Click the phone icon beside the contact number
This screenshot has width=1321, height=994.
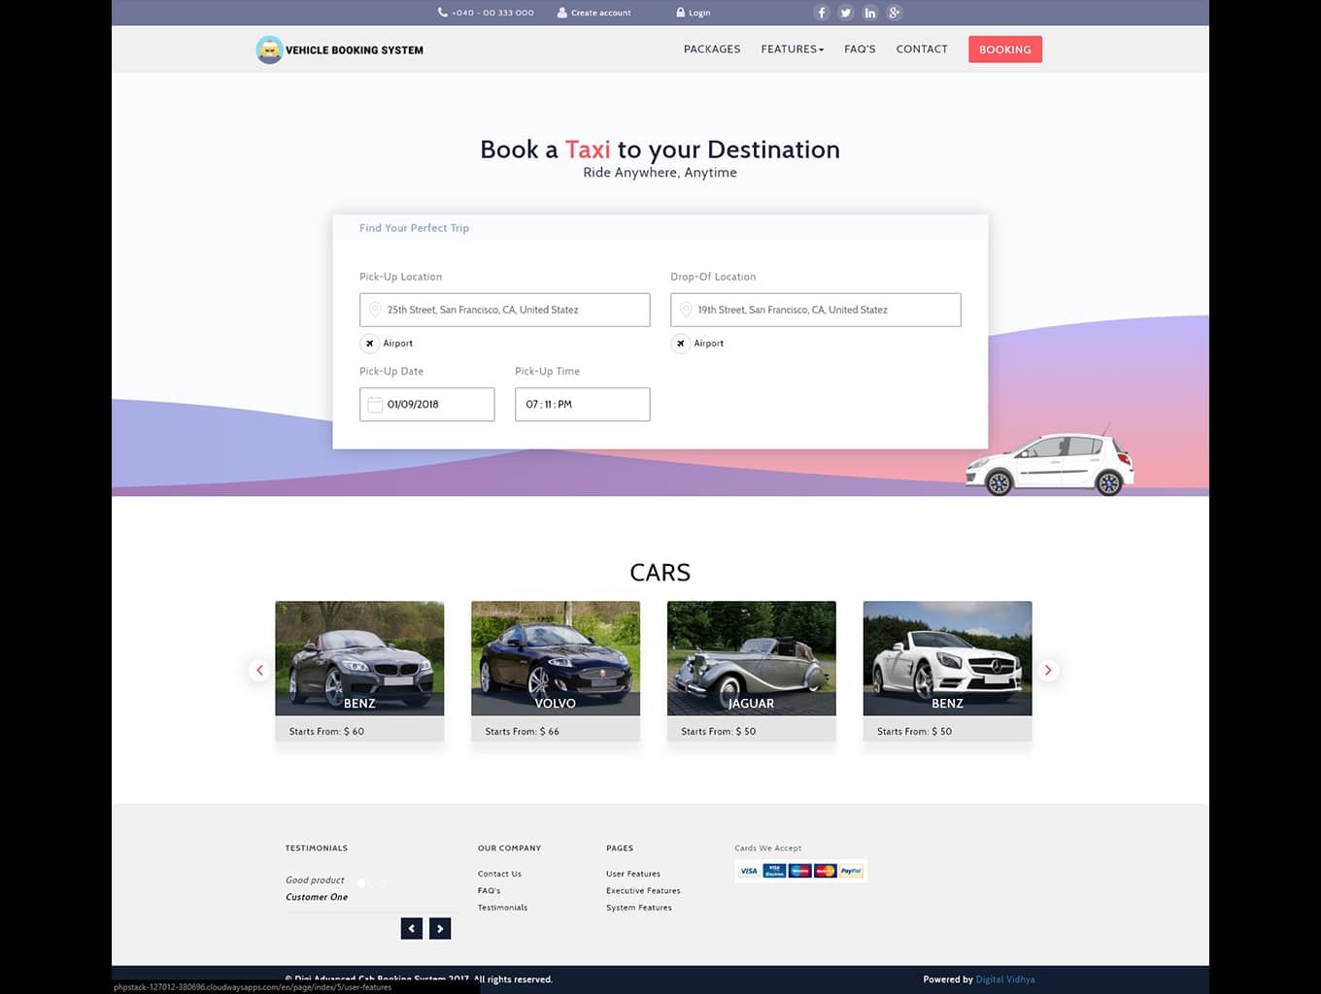442,12
